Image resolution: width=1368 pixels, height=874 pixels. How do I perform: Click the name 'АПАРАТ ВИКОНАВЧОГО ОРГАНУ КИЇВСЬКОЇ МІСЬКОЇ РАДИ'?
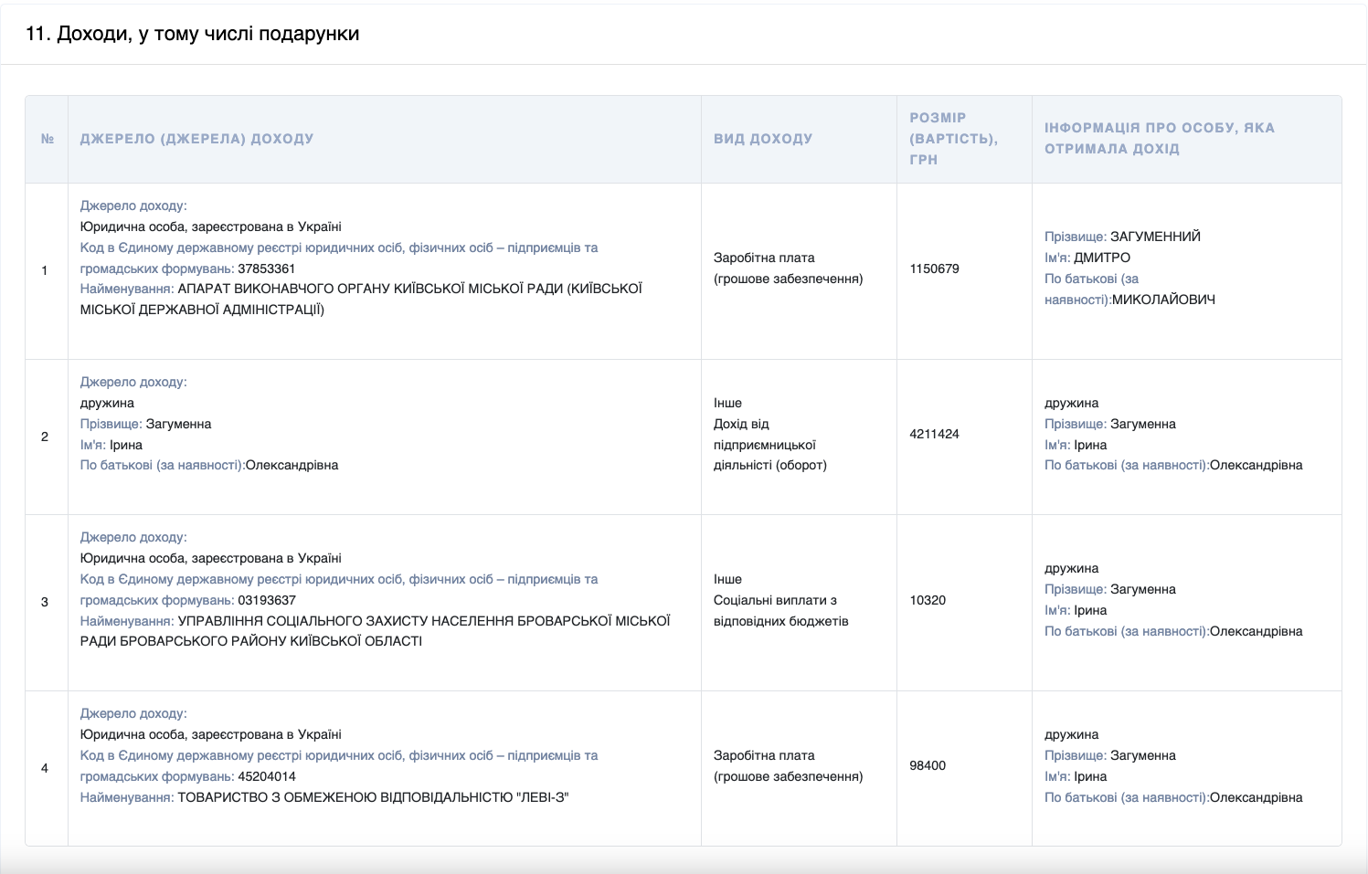(370, 289)
